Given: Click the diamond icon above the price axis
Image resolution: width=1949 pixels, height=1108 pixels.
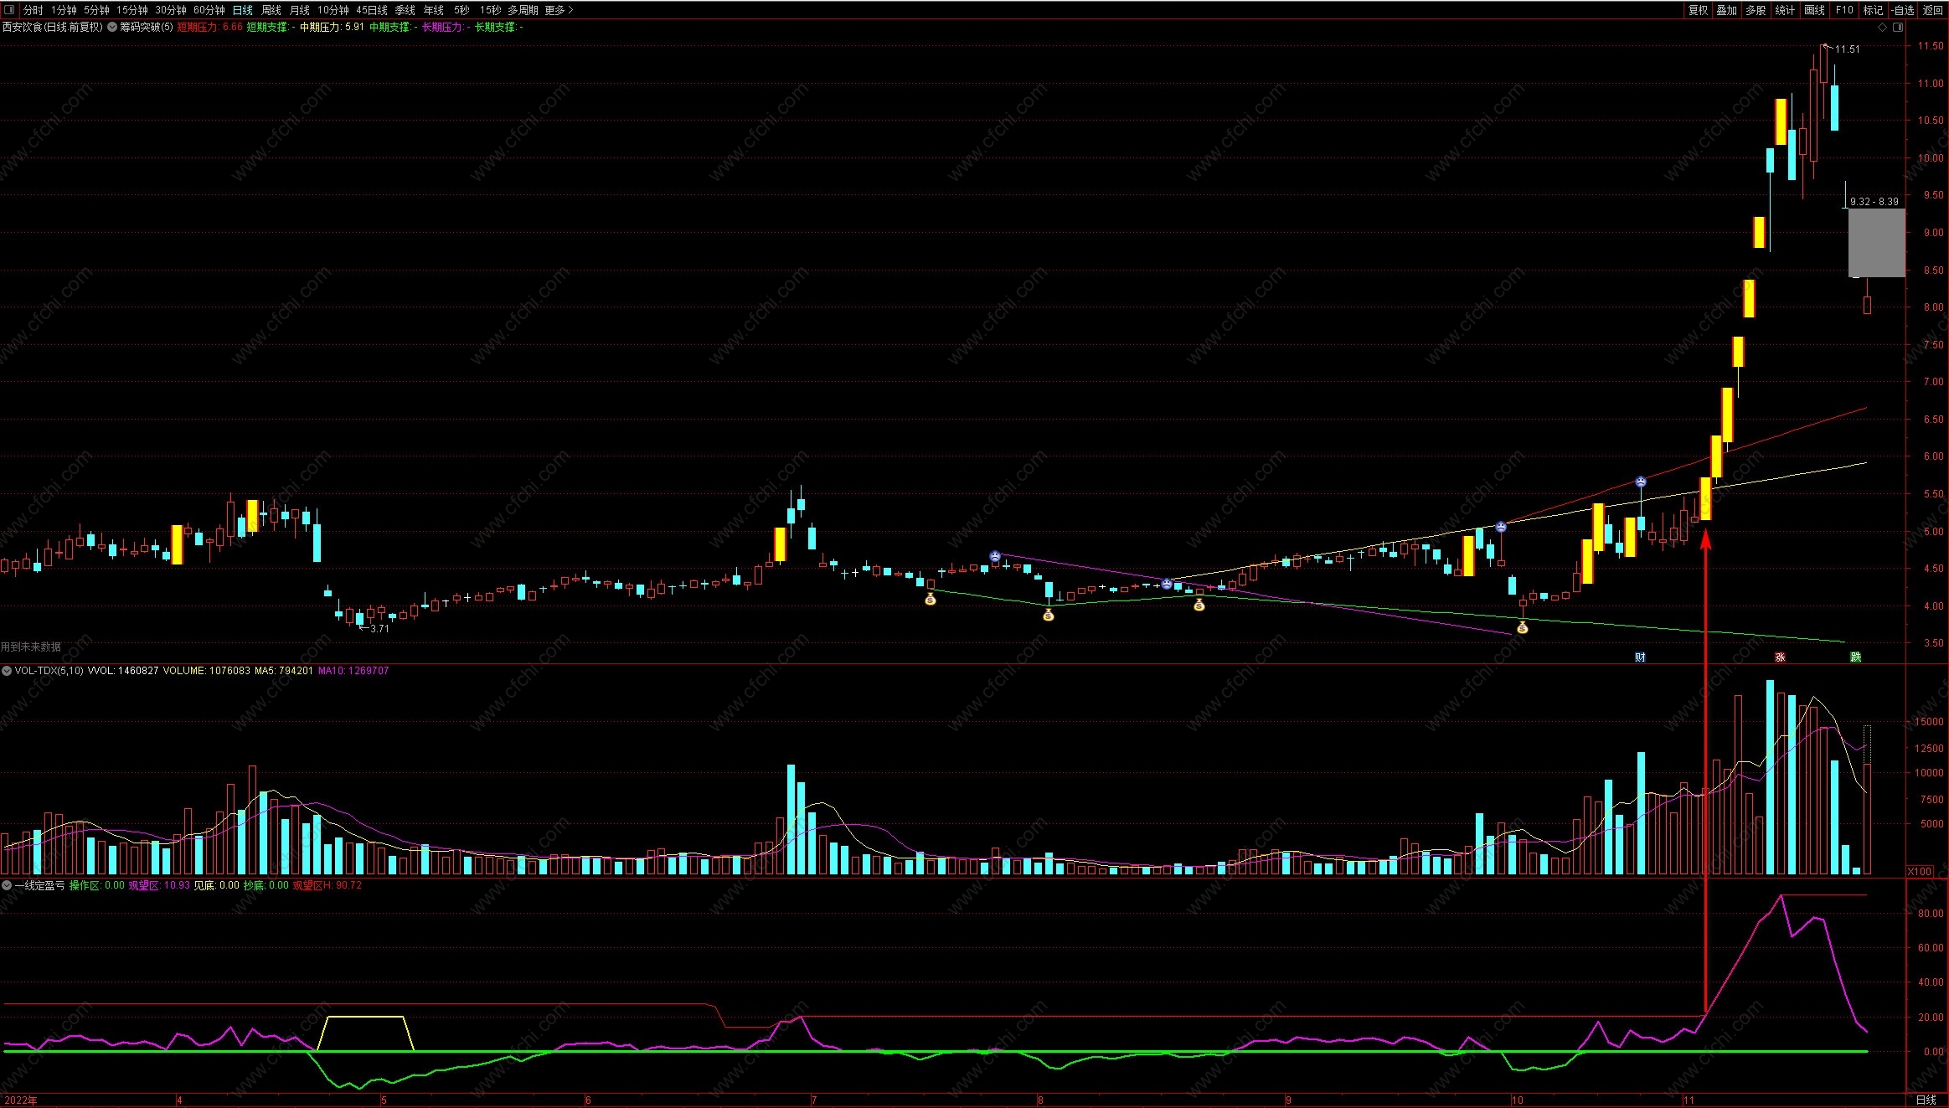Looking at the screenshot, I should 1883,27.
